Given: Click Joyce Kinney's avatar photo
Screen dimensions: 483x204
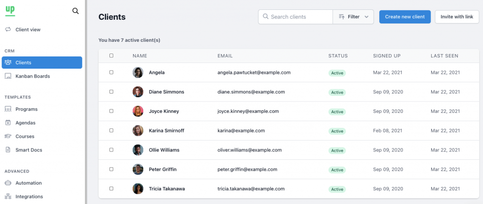Looking at the screenshot, I should click(x=138, y=111).
